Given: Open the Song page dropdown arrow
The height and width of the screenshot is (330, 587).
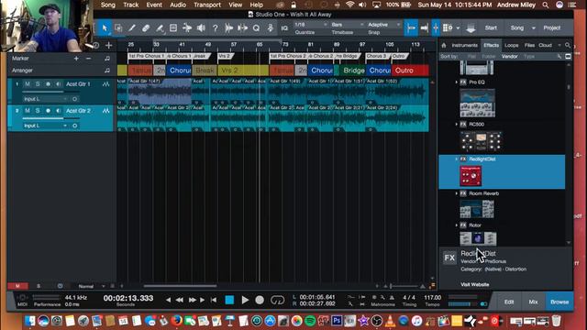Looking at the screenshot, I should point(534,28).
